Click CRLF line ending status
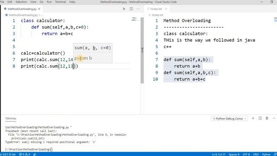The width and height of the screenshot is (277, 156). 256,154
